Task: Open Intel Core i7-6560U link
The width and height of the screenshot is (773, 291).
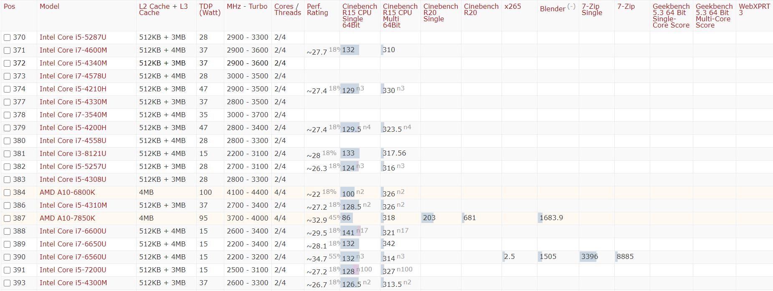Action: tap(73, 257)
